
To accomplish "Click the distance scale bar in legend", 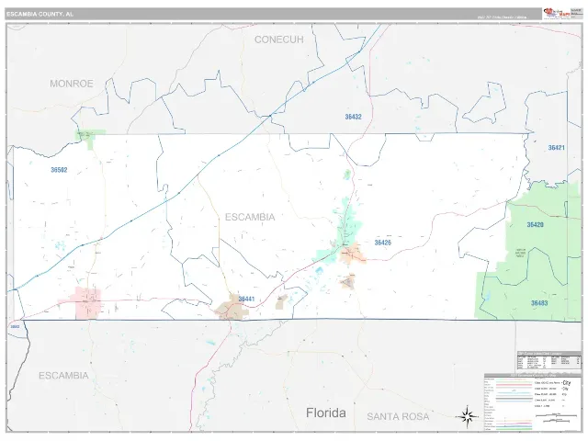I will coord(556,416).
